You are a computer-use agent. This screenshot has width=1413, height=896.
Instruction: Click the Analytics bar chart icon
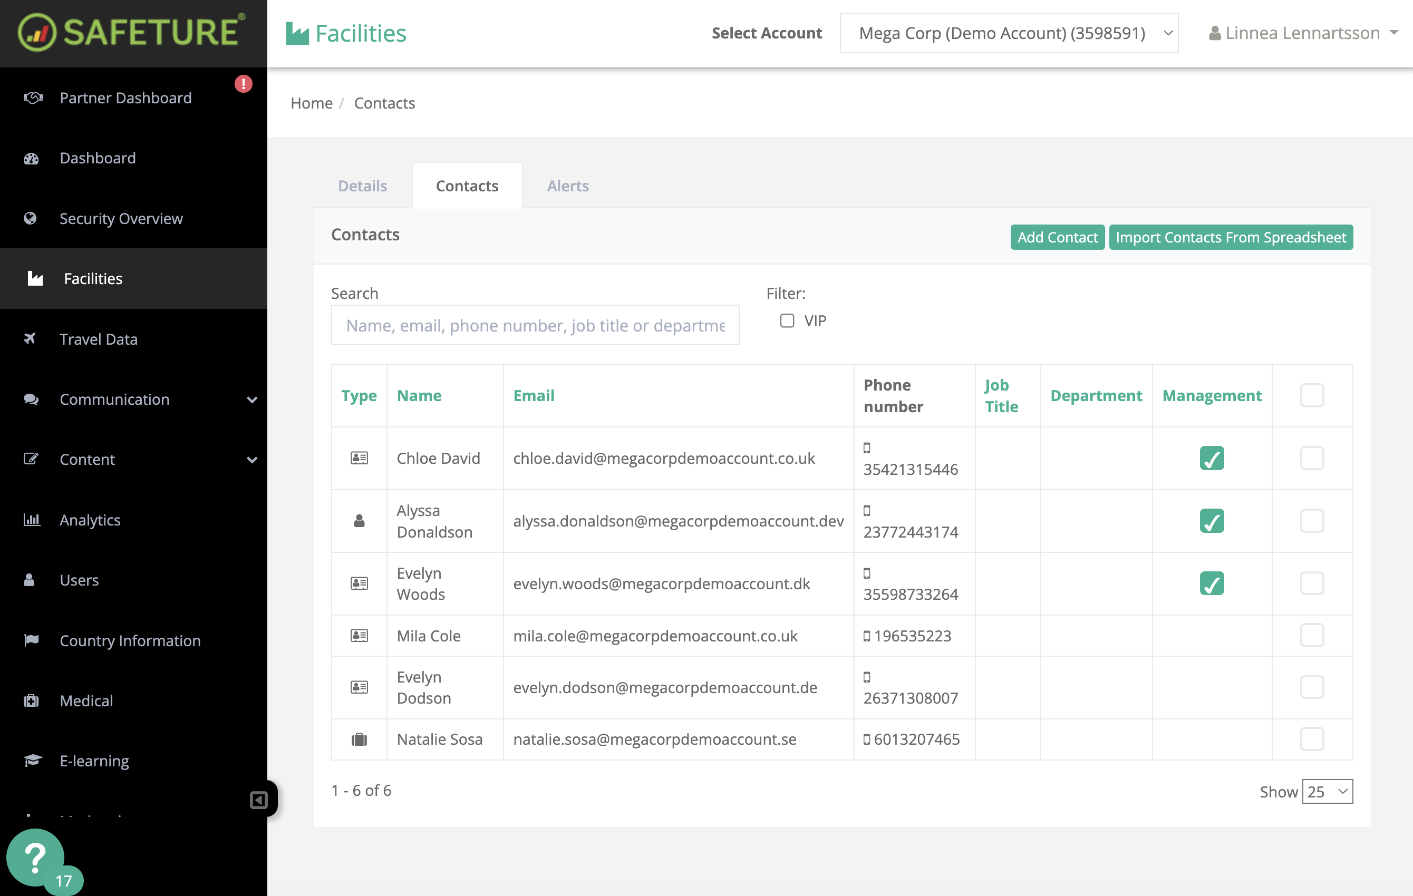(x=32, y=519)
